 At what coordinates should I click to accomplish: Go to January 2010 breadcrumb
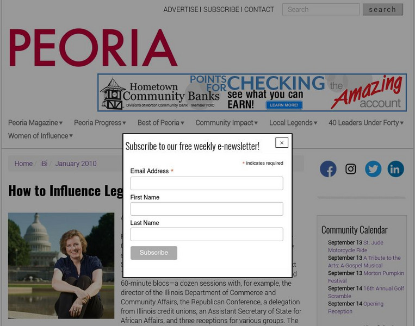pyautogui.click(x=76, y=164)
